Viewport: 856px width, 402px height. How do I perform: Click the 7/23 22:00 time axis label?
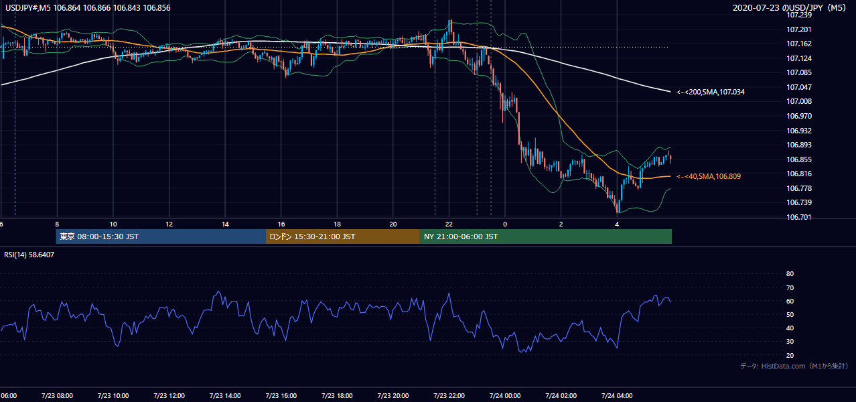coord(449,396)
